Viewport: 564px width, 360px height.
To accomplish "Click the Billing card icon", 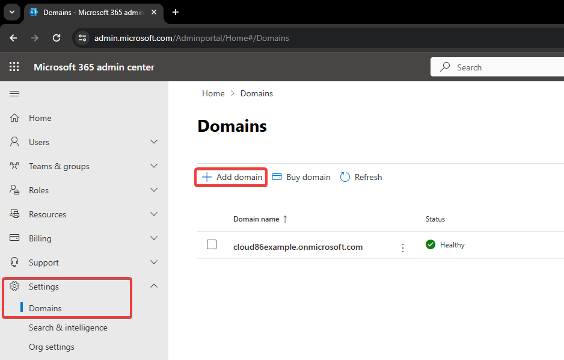I will 14,238.
